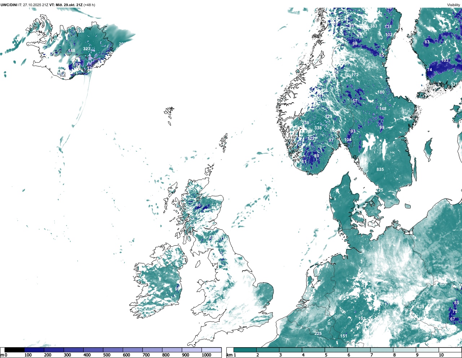Image resolution: width=462 pixels, height=358 pixels.
Task: Click the '83' value over Finland
Action: (x=427, y=42)
